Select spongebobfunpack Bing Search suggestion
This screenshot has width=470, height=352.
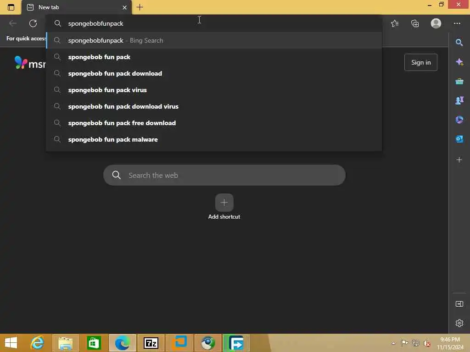214,40
